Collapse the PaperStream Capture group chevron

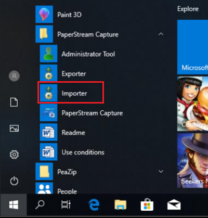coord(161,34)
